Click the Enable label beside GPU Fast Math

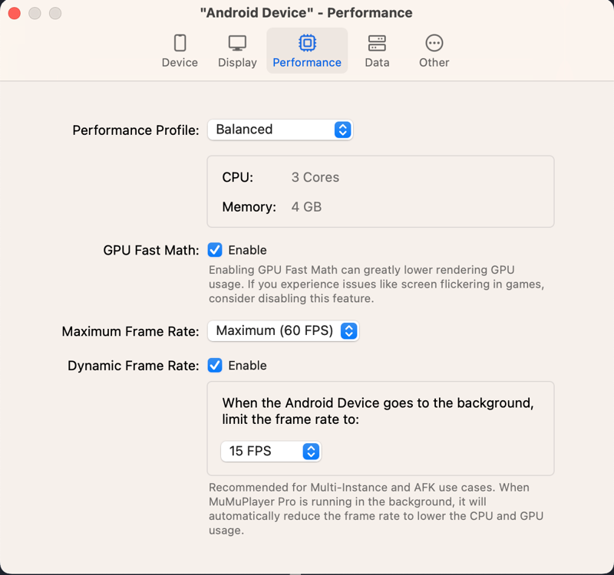[247, 250]
